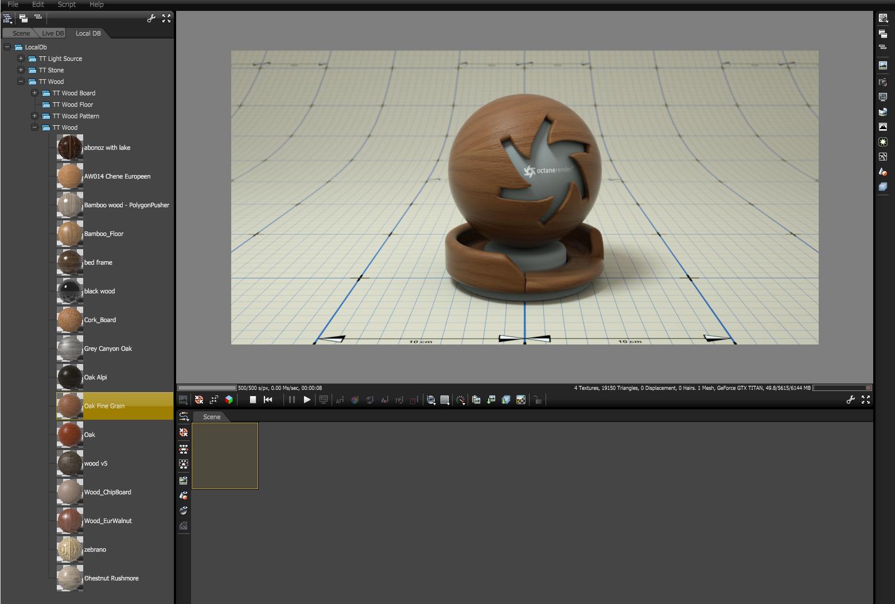Click the reset camera view icon

pyautogui.click(x=214, y=400)
